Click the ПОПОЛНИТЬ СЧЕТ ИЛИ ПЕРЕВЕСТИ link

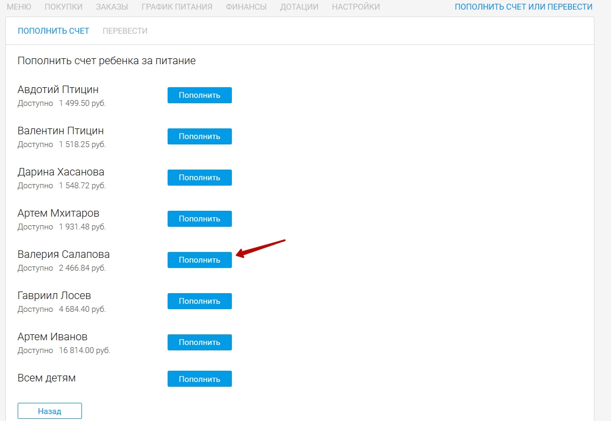pos(523,7)
